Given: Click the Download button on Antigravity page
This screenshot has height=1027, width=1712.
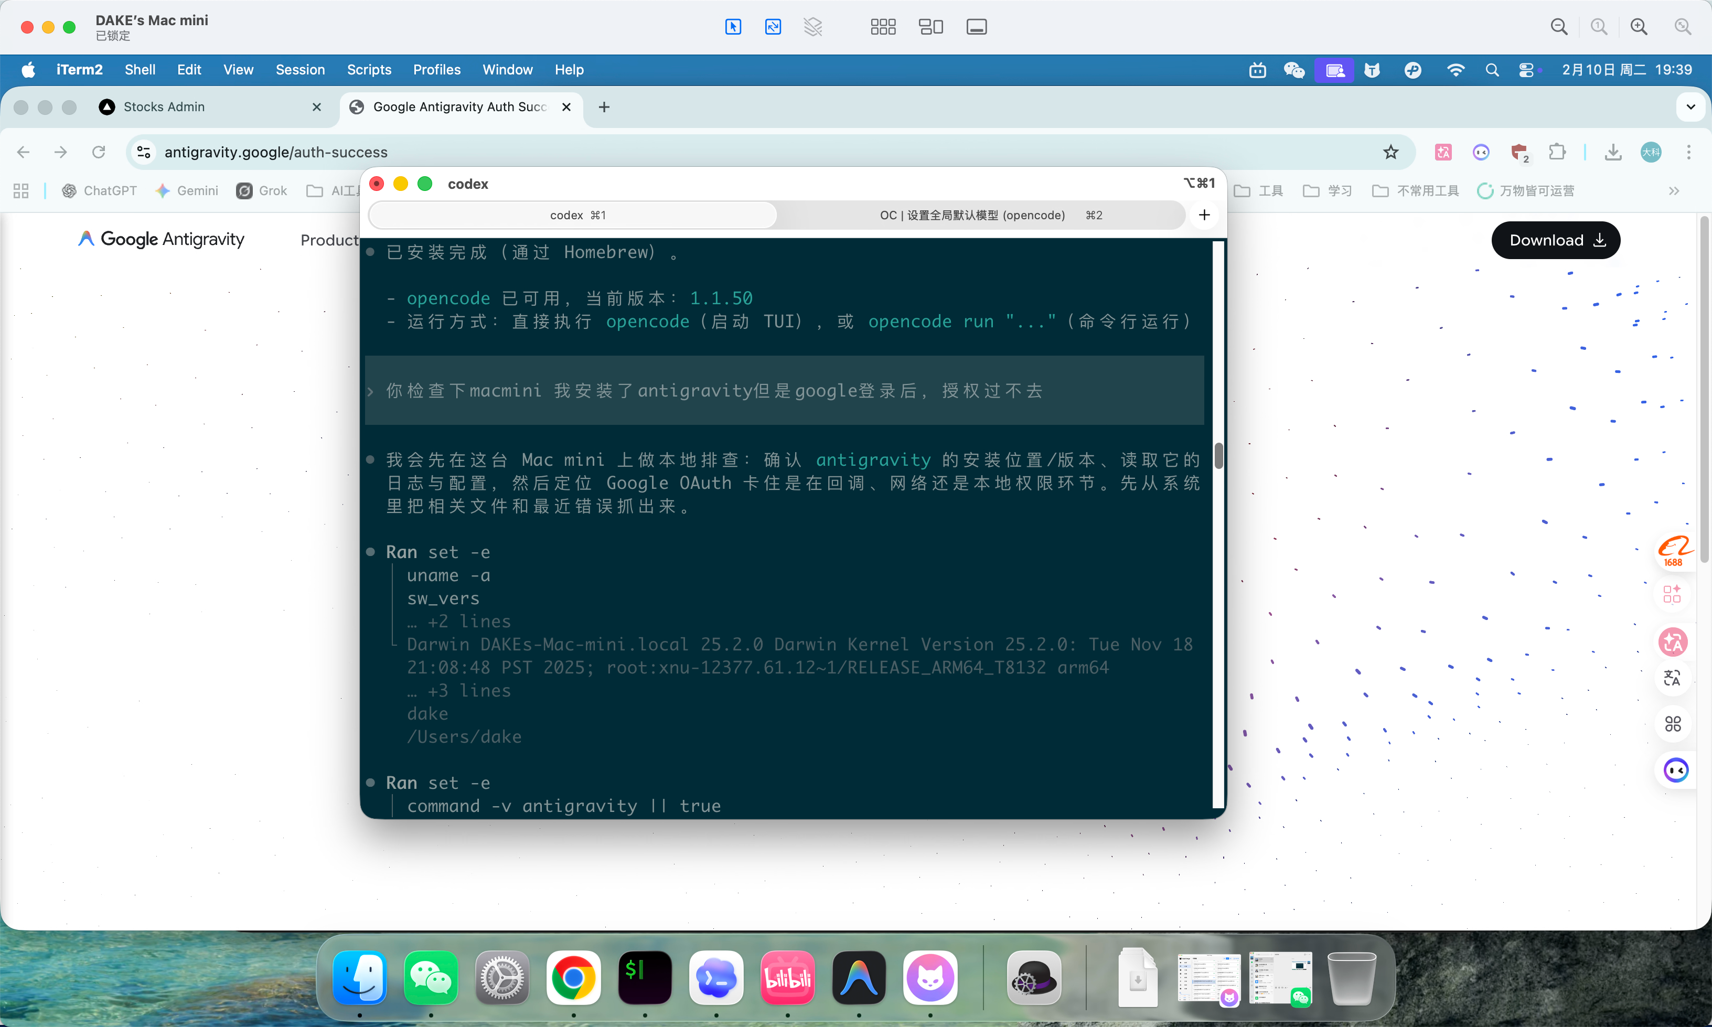Looking at the screenshot, I should pyautogui.click(x=1556, y=240).
